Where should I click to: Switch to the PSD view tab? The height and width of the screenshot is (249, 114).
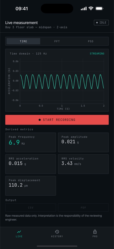(91, 41)
